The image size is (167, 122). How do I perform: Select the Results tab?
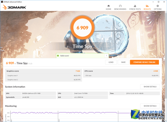(x=147, y=8)
